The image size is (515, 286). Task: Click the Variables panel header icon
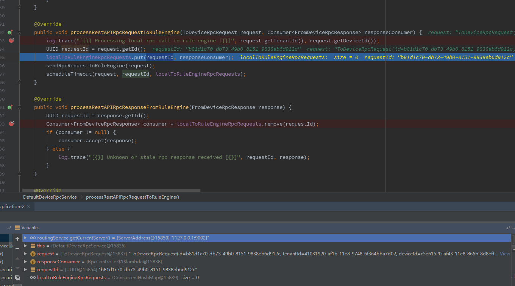tap(17, 228)
